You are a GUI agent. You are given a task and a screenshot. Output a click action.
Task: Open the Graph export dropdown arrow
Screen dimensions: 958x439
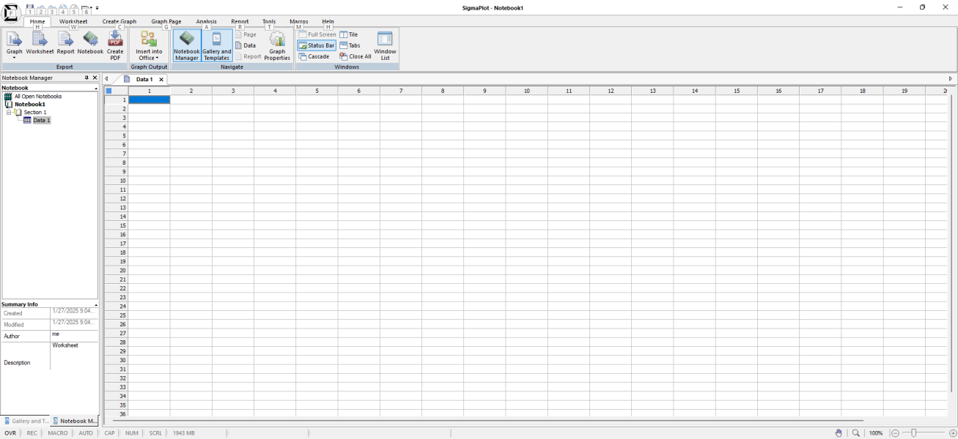pos(14,58)
